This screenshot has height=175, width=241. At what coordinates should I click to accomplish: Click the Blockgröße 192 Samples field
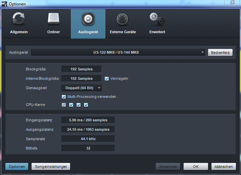point(82,69)
